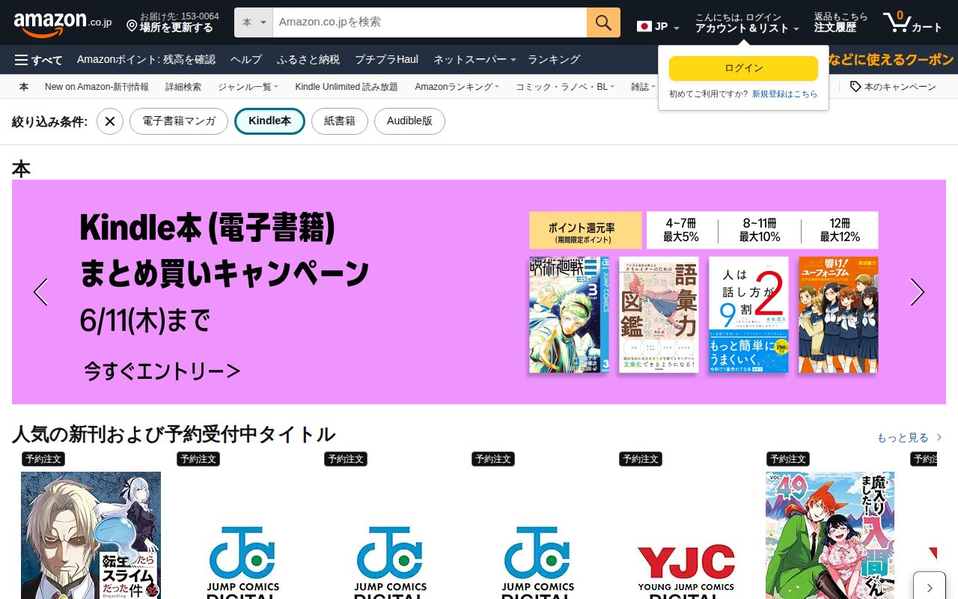Expand the 雑誌 submenu
Screen dimensions: 958x599
pos(643,87)
